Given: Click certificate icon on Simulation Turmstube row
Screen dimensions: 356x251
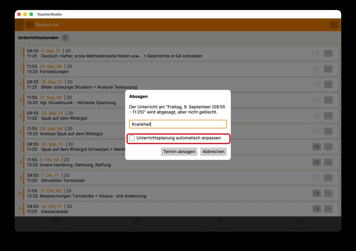Looking at the screenshot, I should point(317,178).
